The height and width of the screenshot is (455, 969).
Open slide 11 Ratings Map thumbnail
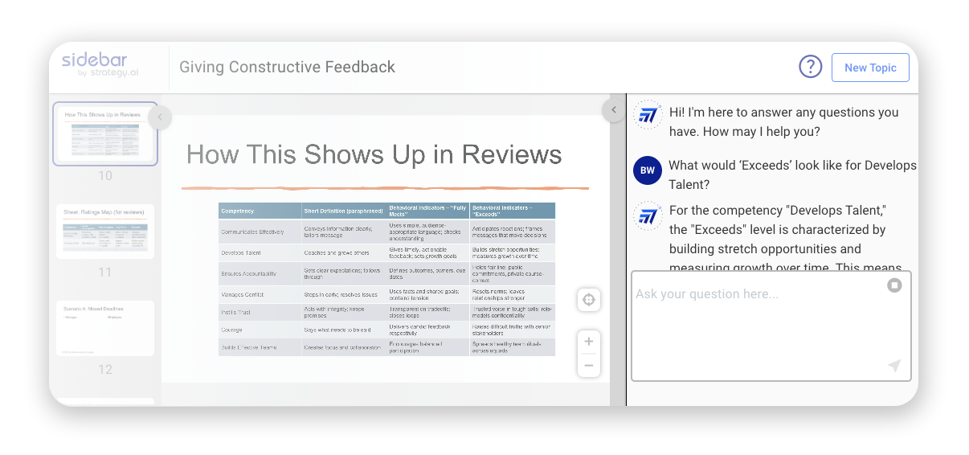tap(104, 231)
